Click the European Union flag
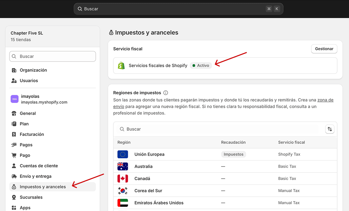 tap(123, 154)
